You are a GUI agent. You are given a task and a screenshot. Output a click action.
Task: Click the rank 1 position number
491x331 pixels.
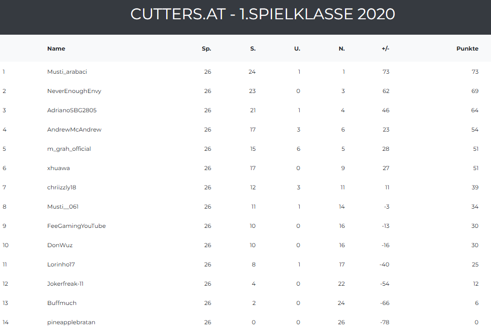4,72
